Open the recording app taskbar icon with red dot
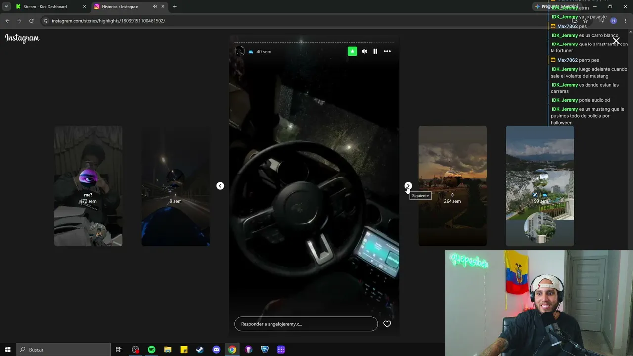This screenshot has height=356, width=633. [136, 350]
